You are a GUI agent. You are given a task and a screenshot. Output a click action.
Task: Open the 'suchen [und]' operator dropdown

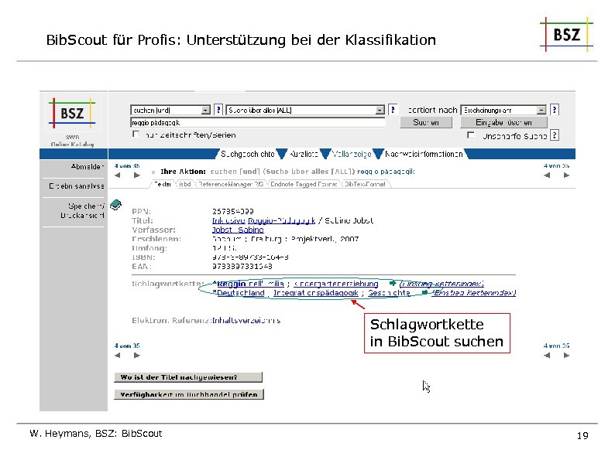click(x=170, y=111)
